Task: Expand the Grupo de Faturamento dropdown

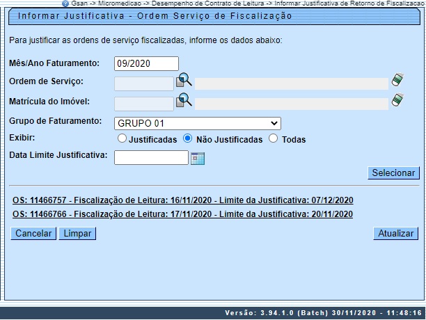Action: [x=198, y=124]
